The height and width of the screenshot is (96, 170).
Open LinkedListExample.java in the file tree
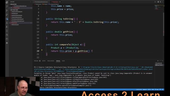16,17
